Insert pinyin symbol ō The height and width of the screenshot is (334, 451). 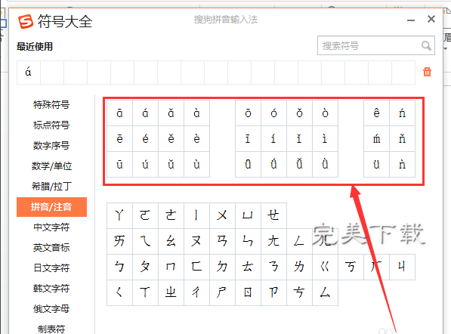click(x=248, y=113)
